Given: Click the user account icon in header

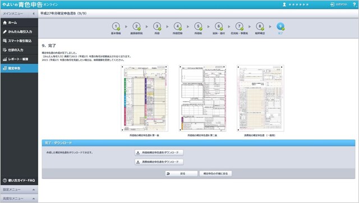Looking at the screenshot, I should [284, 4].
